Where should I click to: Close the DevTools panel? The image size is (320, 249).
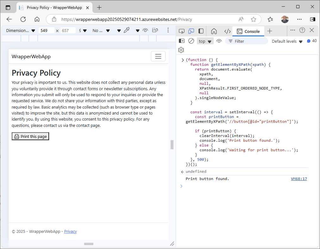(x=312, y=30)
